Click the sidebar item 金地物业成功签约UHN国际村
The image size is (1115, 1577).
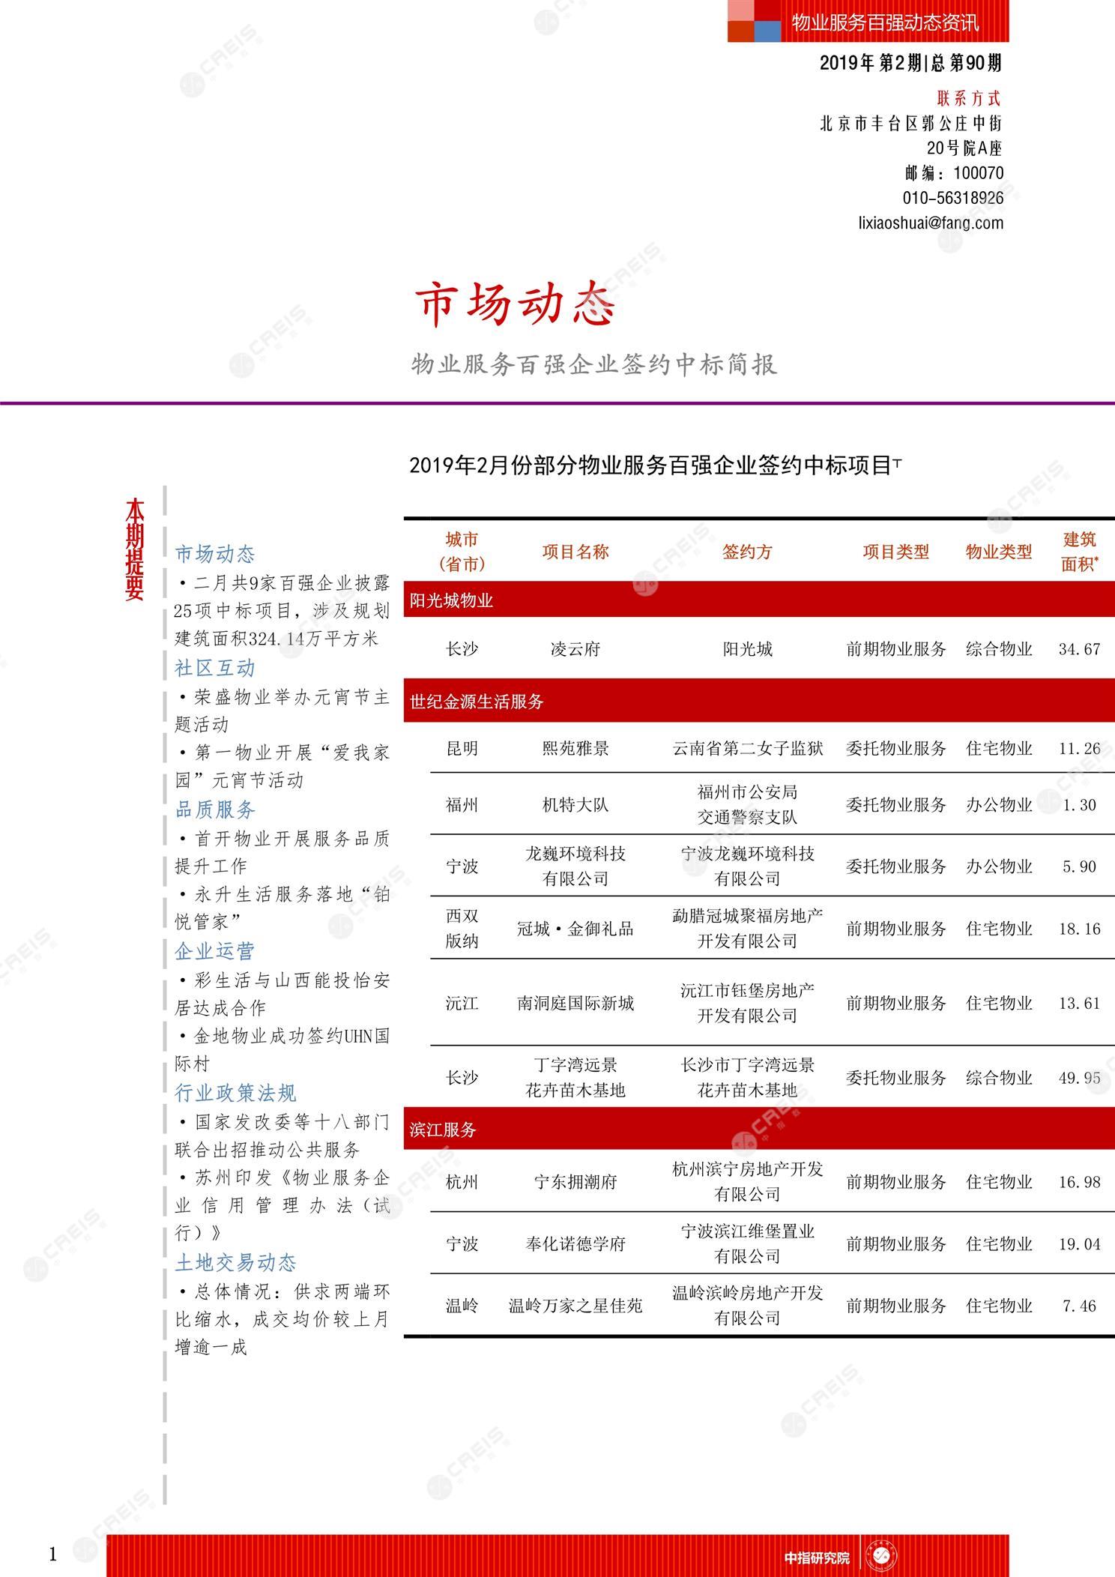pyautogui.click(x=282, y=1050)
